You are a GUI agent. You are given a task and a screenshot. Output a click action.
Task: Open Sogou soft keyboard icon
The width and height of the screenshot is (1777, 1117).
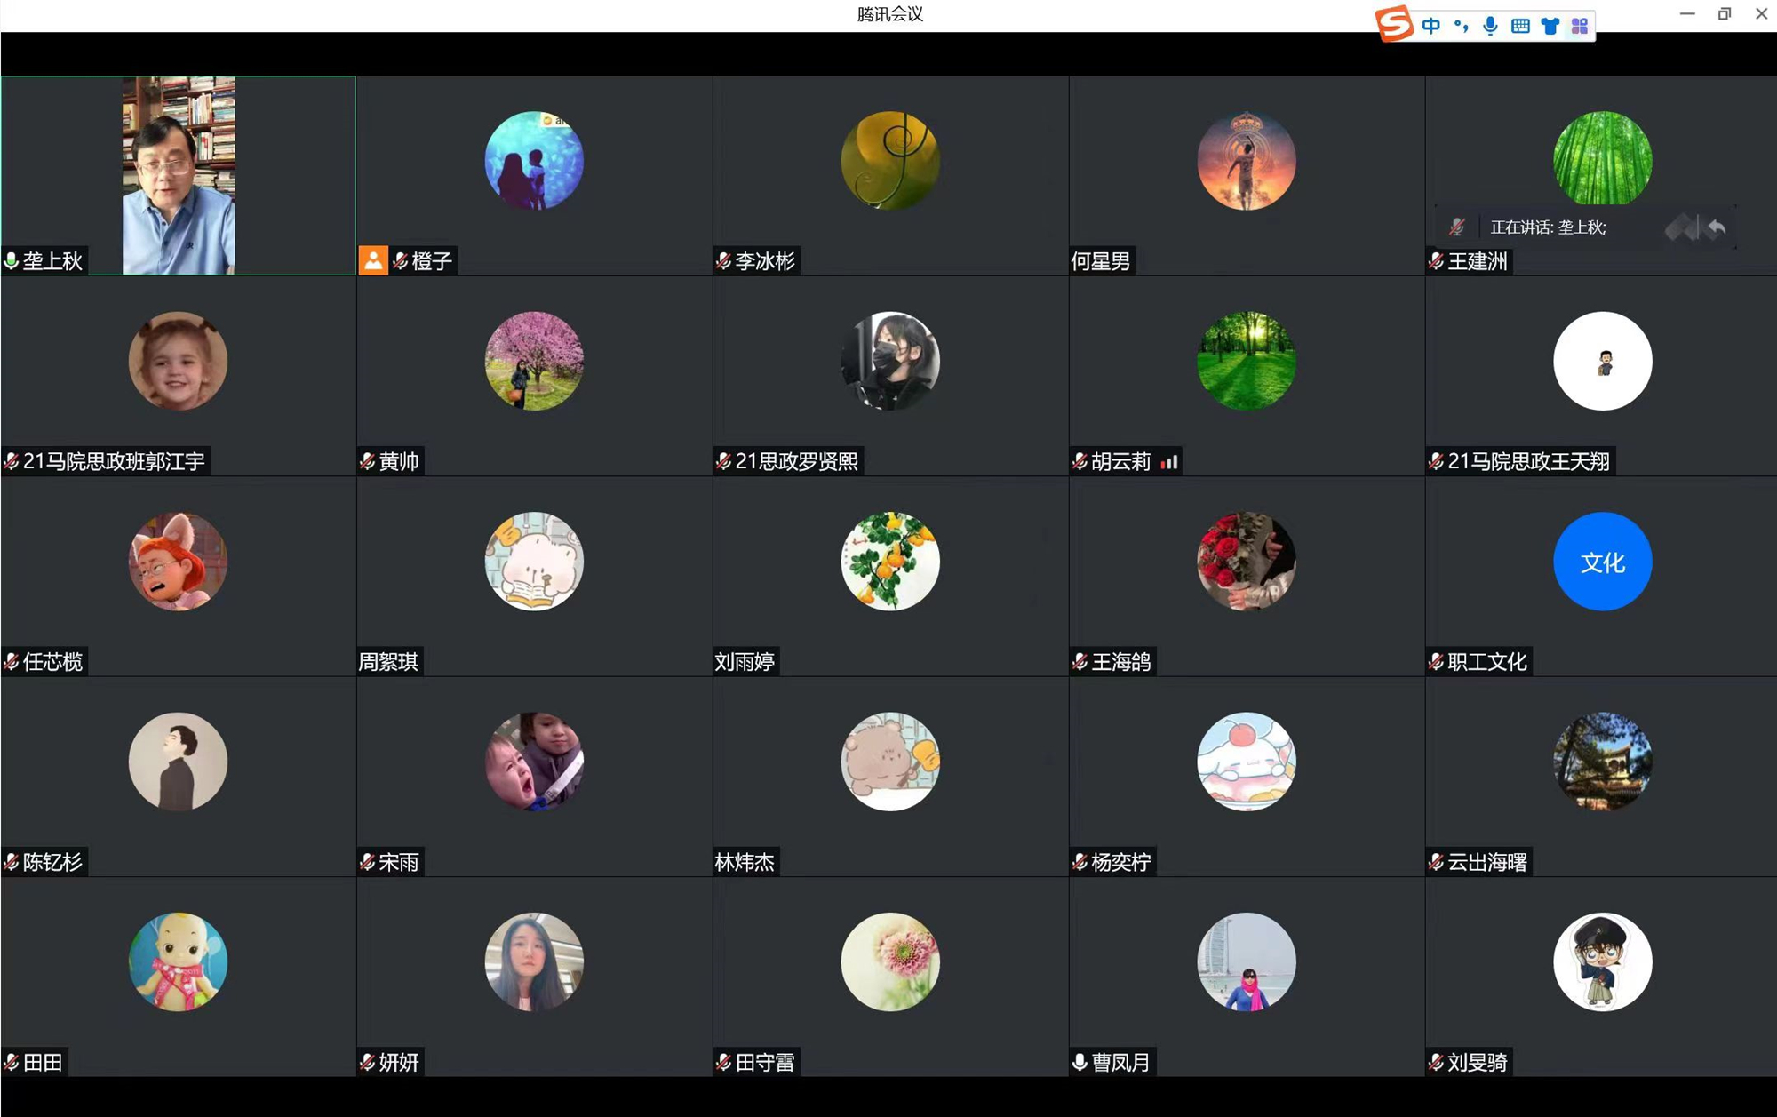(1520, 26)
